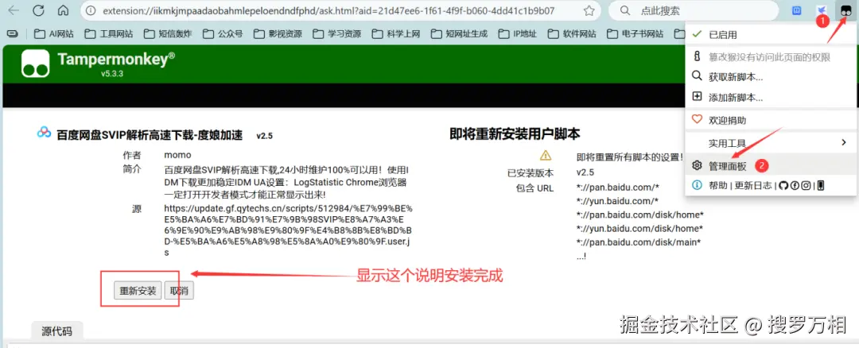Image resolution: width=859 pixels, height=348 pixels.
Task: Click the script title 百度网盘SVIP解析高速下载-度娘加速
Action: pyautogui.click(x=150, y=135)
